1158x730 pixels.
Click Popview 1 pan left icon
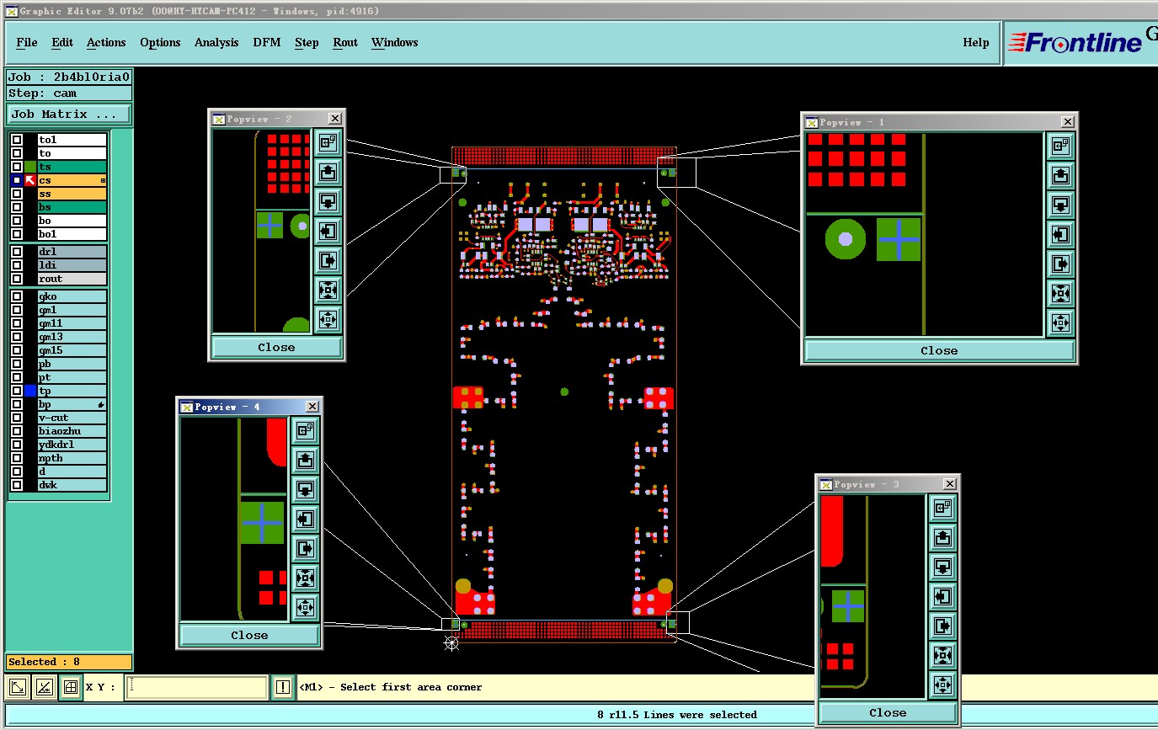1060,235
